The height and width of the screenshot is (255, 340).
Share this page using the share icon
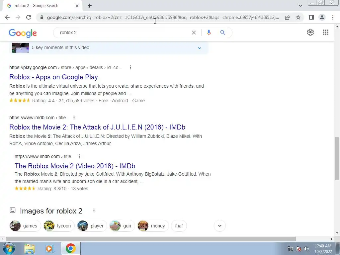[288, 17]
